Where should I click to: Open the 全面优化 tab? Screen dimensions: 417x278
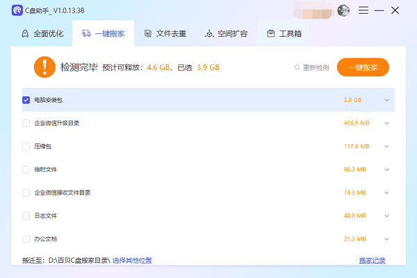click(43, 33)
